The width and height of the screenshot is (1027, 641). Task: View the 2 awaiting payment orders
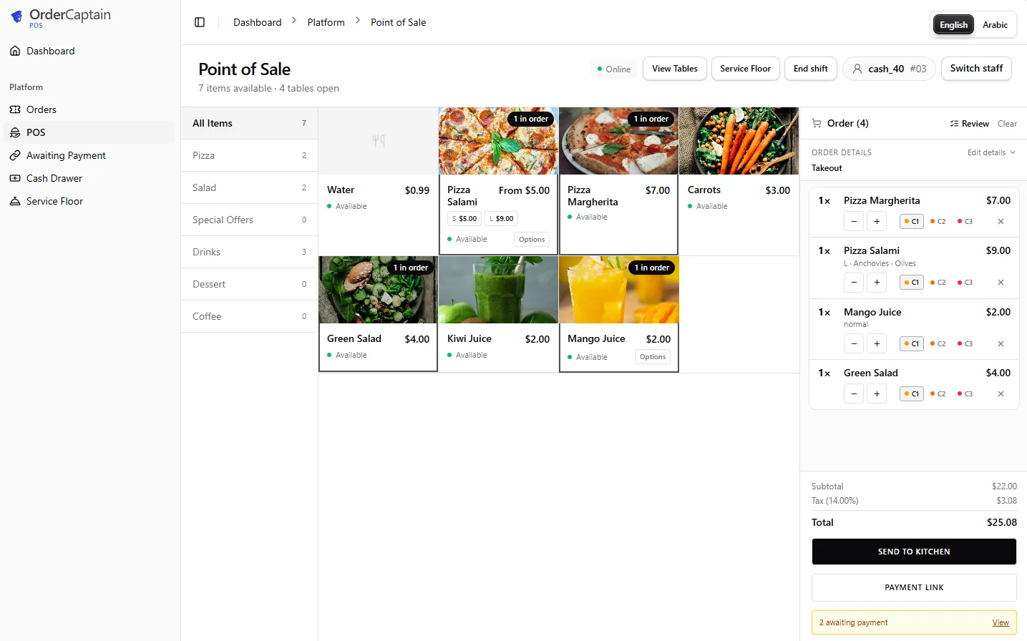click(1001, 622)
